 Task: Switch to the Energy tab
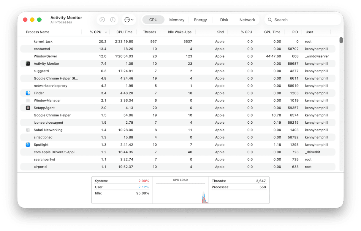[200, 20]
